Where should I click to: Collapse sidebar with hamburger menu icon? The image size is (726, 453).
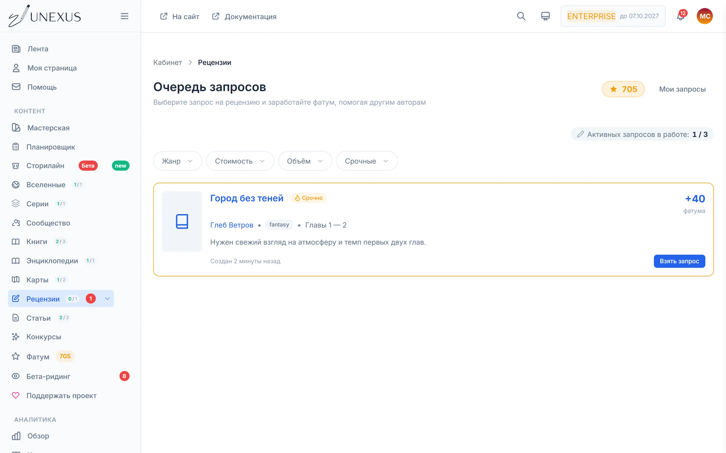point(124,16)
